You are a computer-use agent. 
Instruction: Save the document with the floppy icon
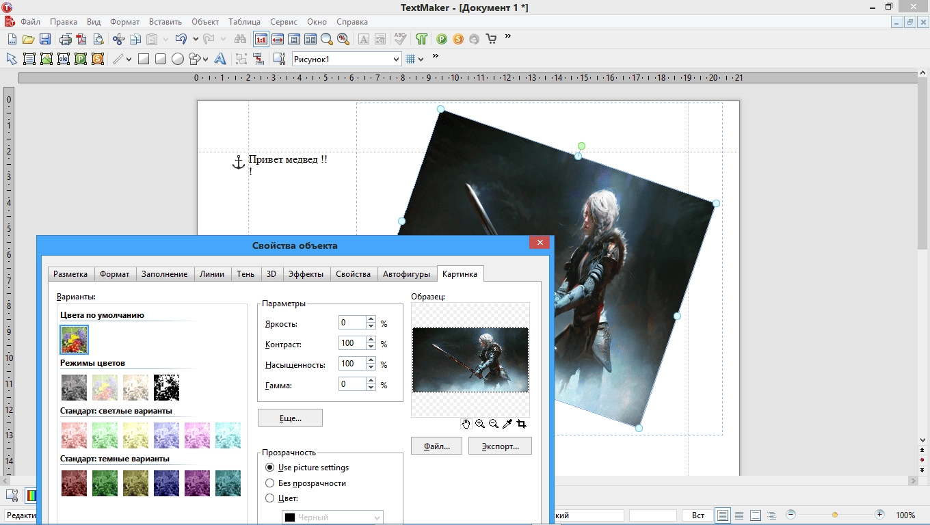(x=44, y=39)
